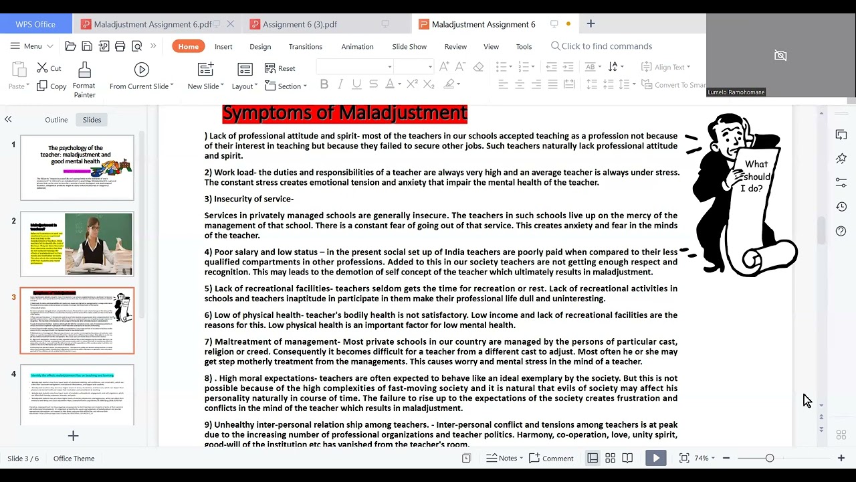This screenshot has width=856, height=482.
Task: Toggle Underline formatting
Action: point(356,84)
